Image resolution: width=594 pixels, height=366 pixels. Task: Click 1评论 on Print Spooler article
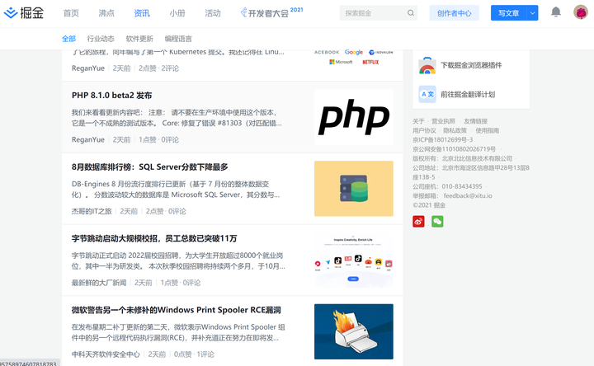205,354
